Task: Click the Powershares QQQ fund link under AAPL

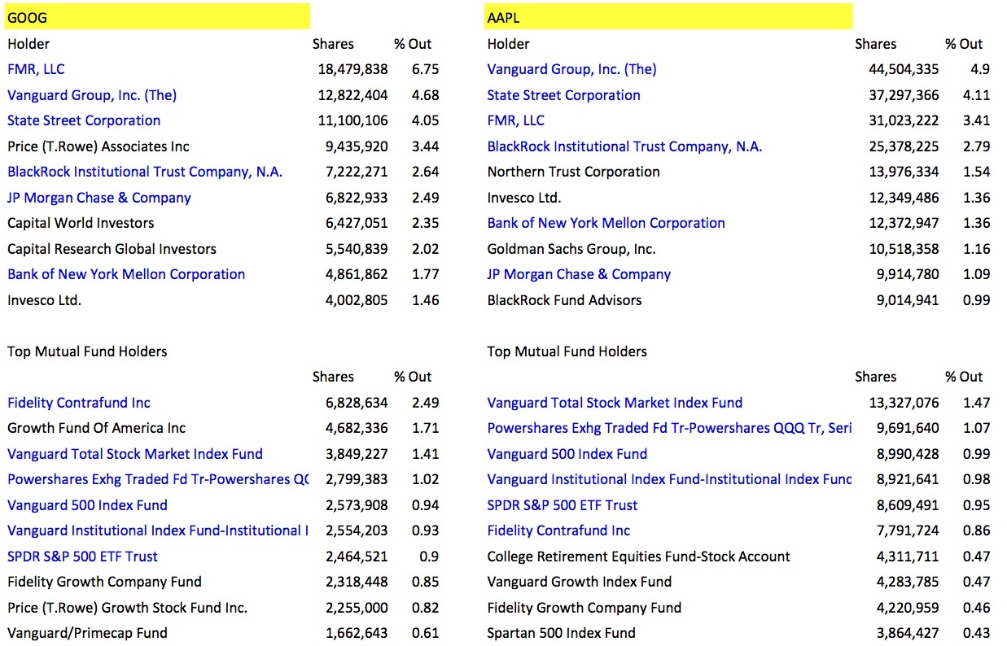Action: [x=669, y=428]
